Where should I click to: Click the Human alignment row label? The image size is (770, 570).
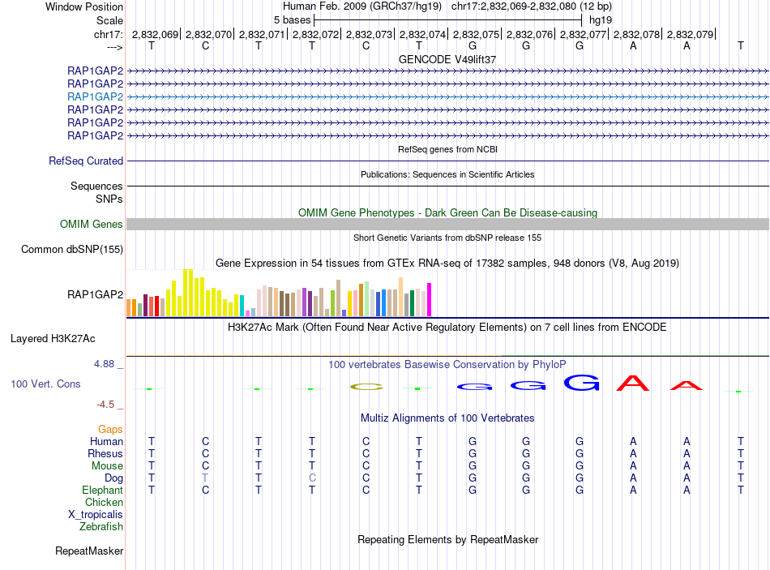[106, 441]
